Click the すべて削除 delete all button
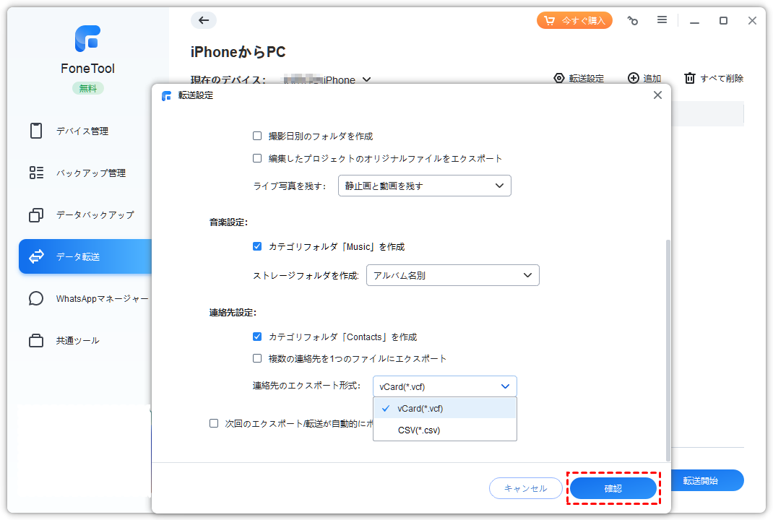 click(x=713, y=79)
